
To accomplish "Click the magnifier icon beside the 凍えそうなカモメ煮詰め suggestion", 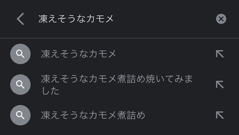I will [x=20, y=115].
